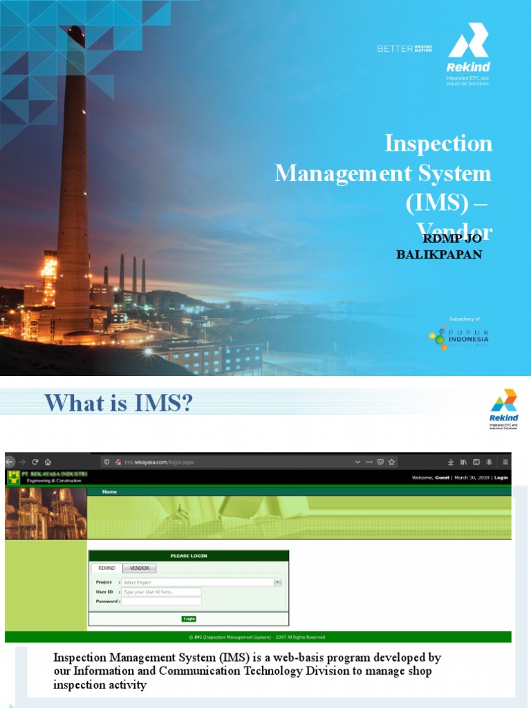Click the browser forward arrow
The image size is (531, 708).
point(22,462)
